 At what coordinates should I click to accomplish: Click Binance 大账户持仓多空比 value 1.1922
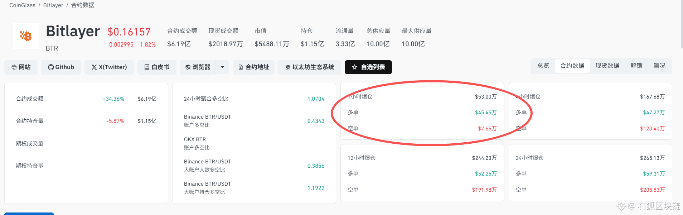tap(316, 188)
